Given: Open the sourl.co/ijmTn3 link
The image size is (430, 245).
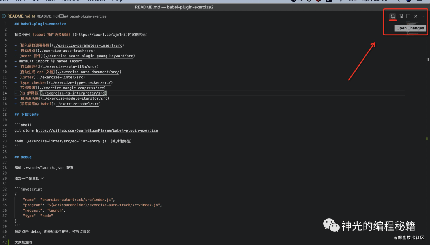Looking at the screenshot, I should [x=101, y=35].
